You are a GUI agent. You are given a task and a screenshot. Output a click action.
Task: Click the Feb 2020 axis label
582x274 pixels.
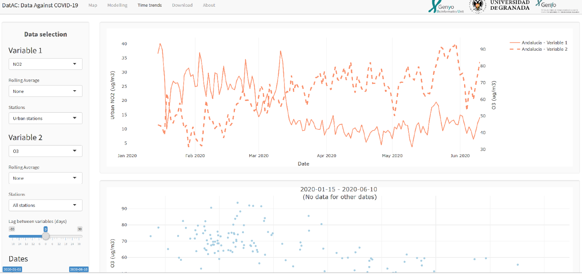[195, 156]
